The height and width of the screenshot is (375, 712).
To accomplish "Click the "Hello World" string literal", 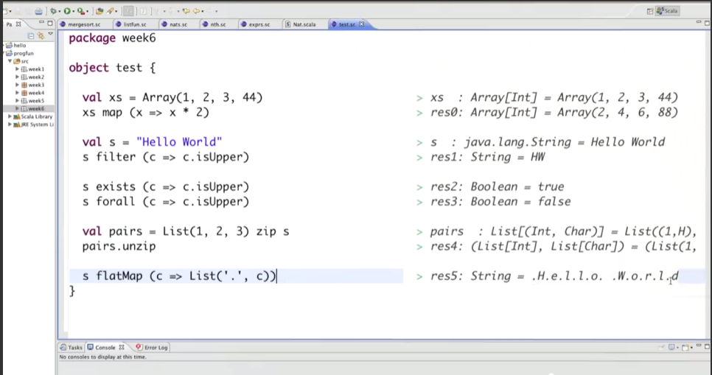I will tap(179, 142).
